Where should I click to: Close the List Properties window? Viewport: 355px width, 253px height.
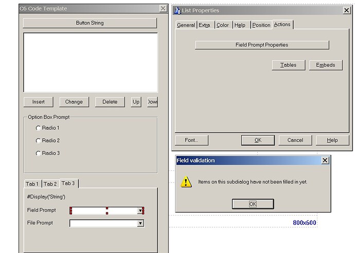click(347, 10)
